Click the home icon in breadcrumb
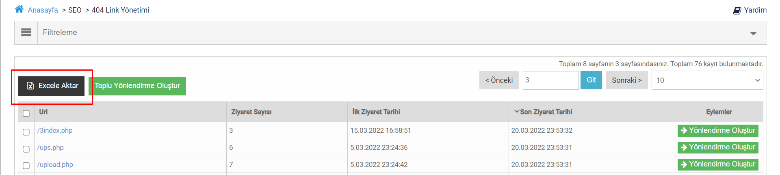 (x=19, y=9)
